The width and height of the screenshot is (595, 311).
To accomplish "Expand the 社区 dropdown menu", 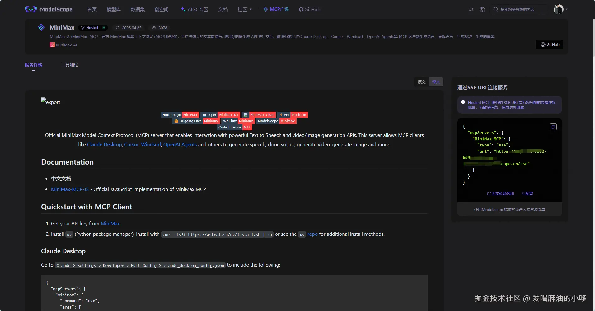I will click(245, 9).
